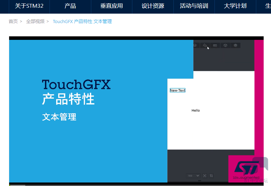Go to 首页 breadcrumb link

[x=13, y=22]
